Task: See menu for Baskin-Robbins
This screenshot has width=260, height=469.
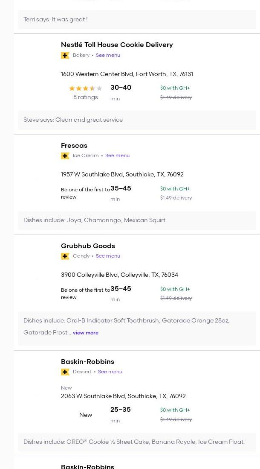Action: coord(110,372)
